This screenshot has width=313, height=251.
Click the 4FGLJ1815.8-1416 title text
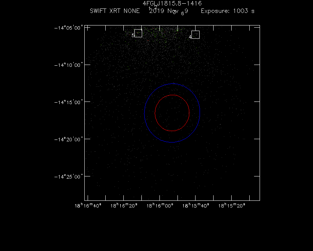point(172,3)
